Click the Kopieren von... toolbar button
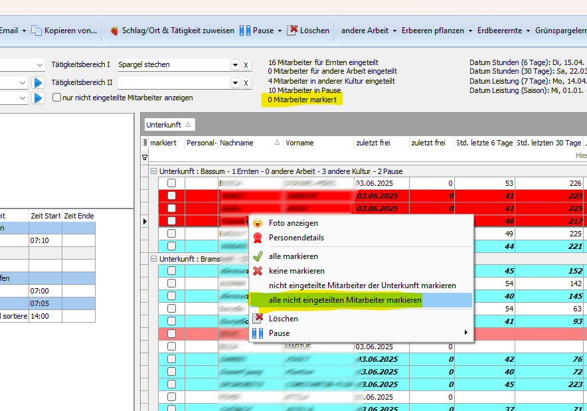The image size is (587, 411). point(64,31)
